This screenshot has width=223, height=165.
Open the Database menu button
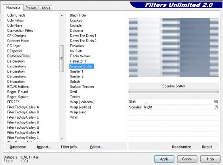click(x=18, y=147)
